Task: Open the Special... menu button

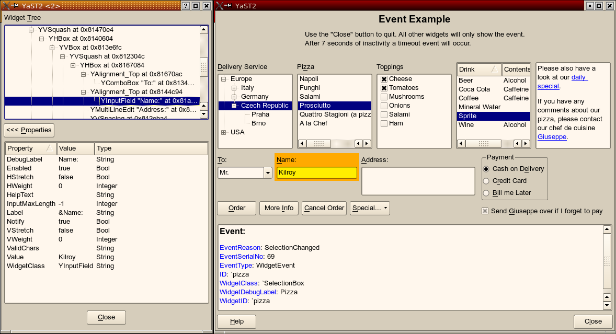Action: click(369, 208)
